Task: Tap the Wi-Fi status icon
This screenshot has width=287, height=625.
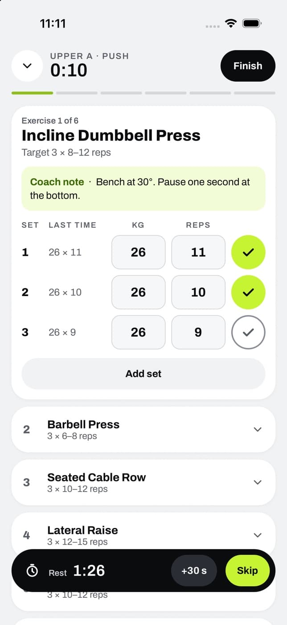Action: click(x=231, y=24)
